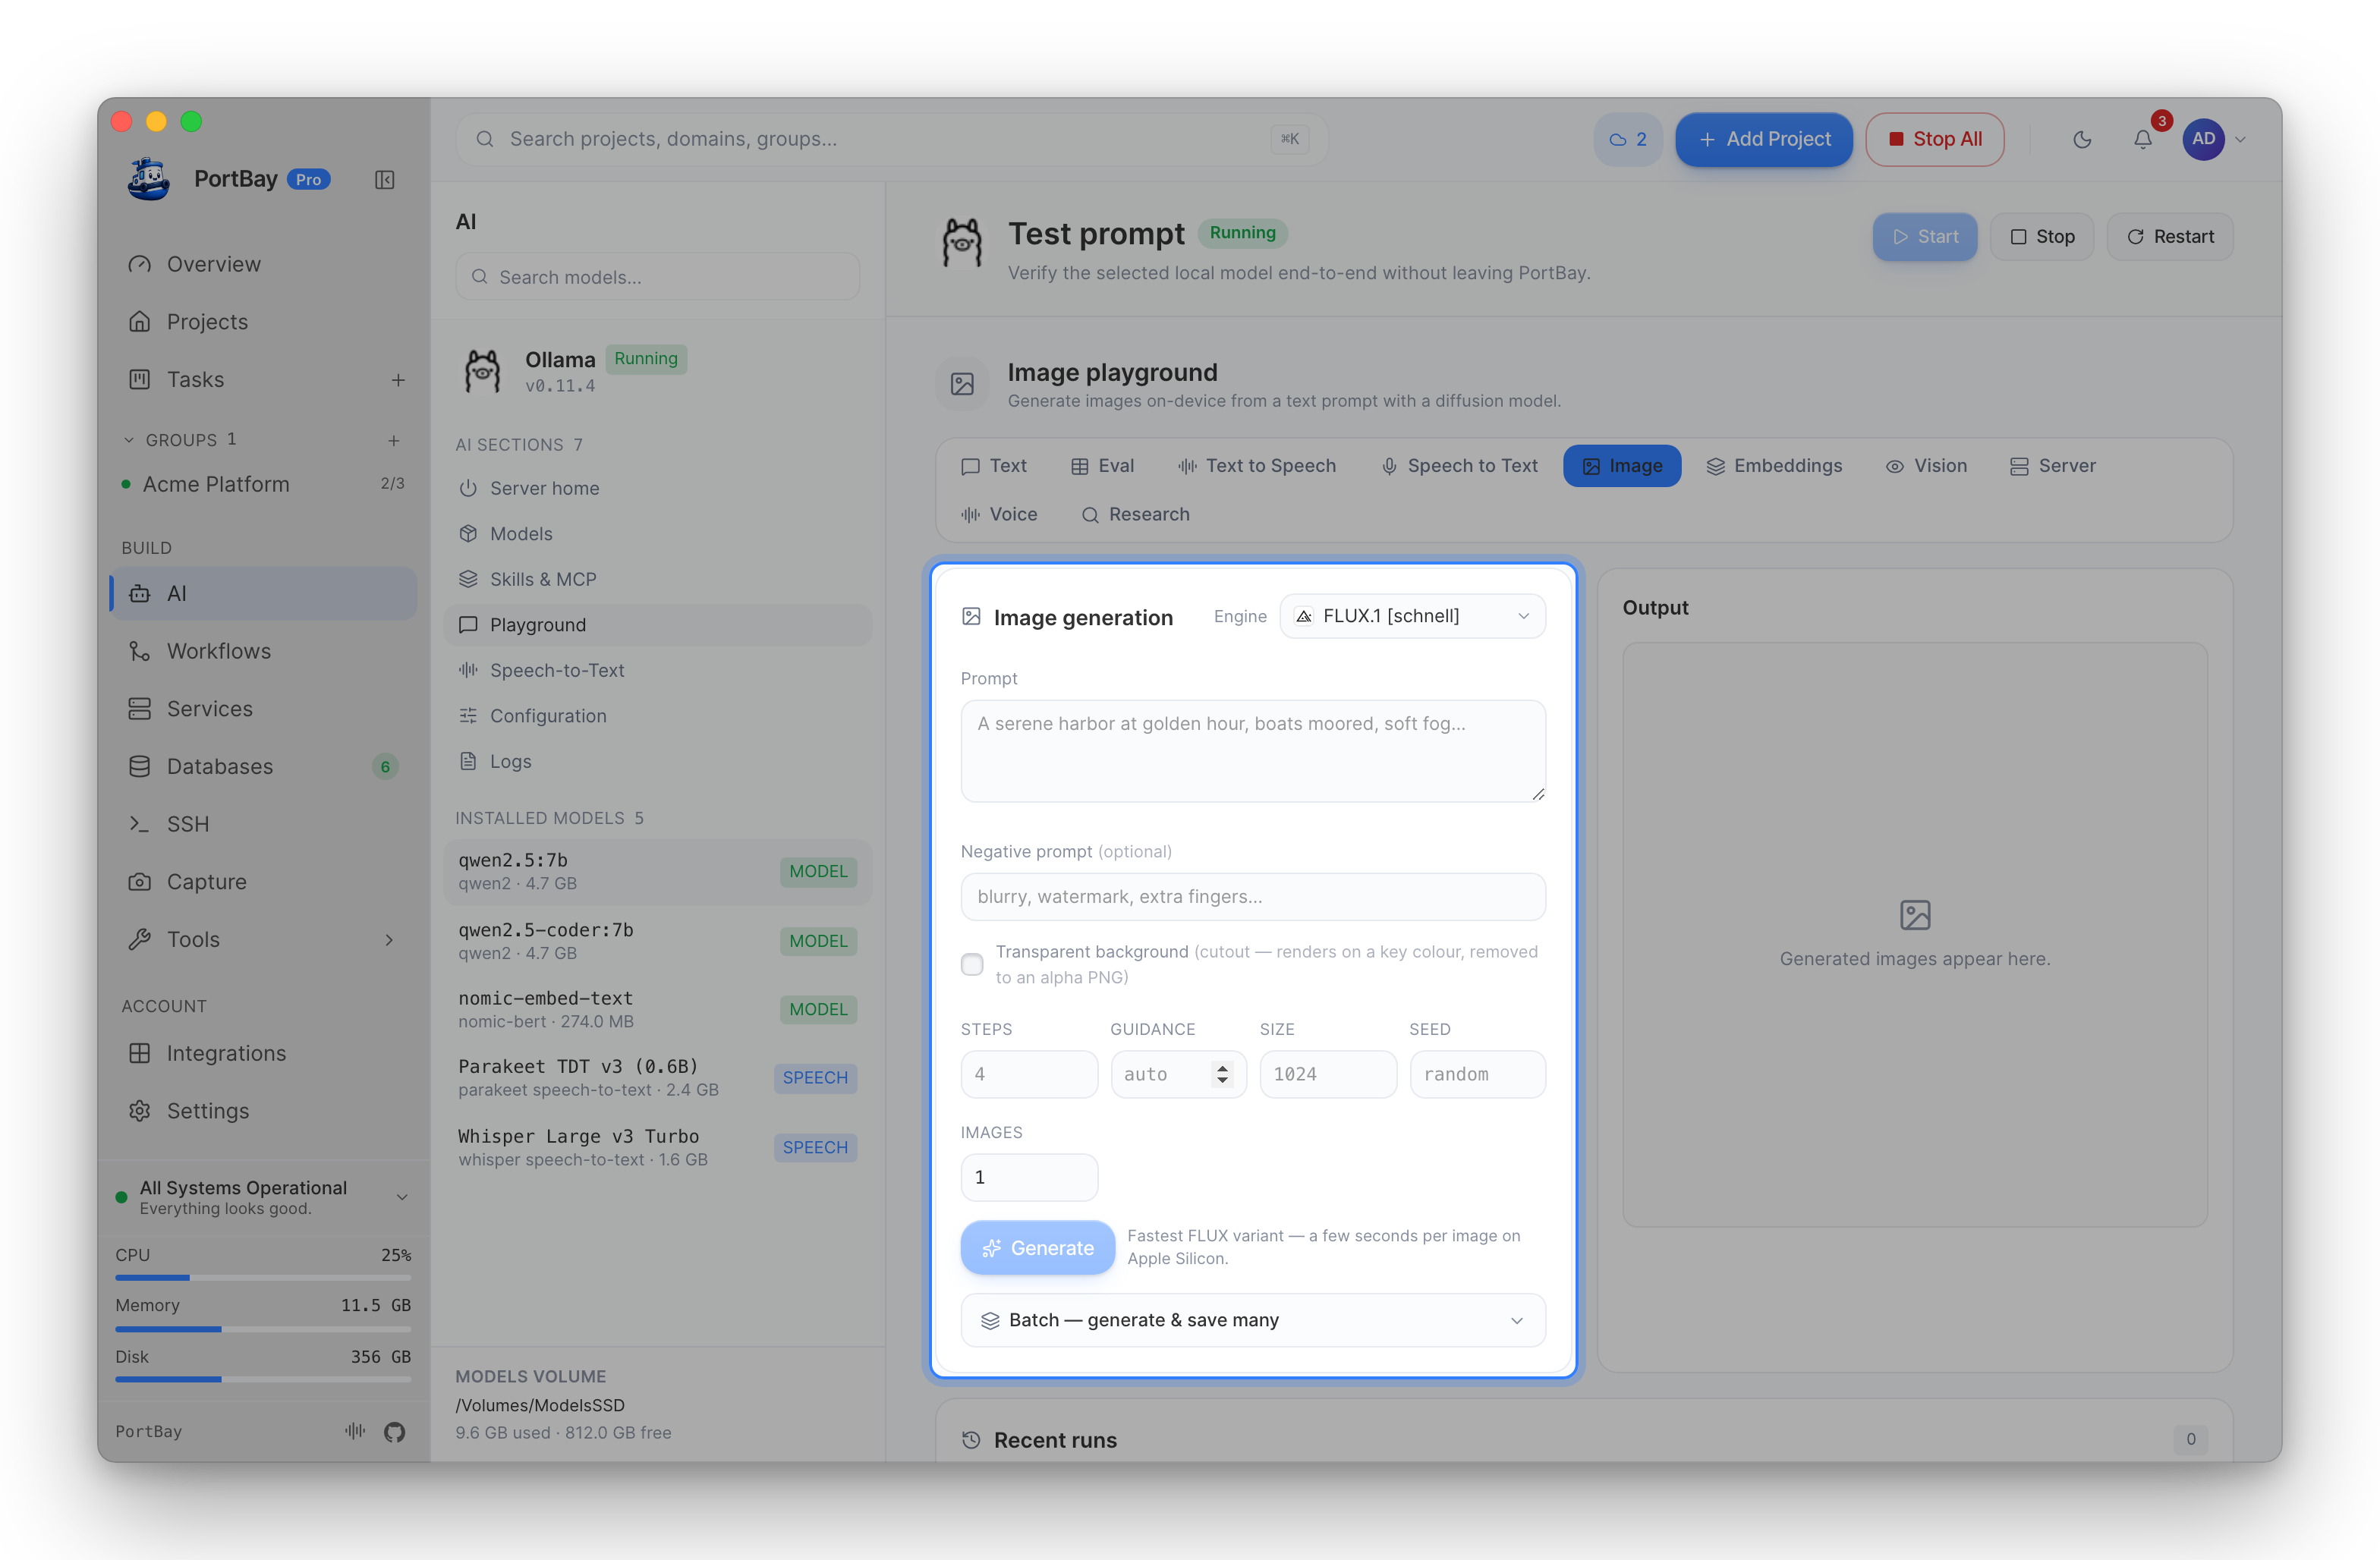Open the Acme Platform group
The height and width of the screenshot is (1560, 2380).
(263, 484)
